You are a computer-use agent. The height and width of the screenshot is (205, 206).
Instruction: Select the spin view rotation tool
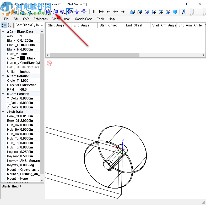coord(84,12)
